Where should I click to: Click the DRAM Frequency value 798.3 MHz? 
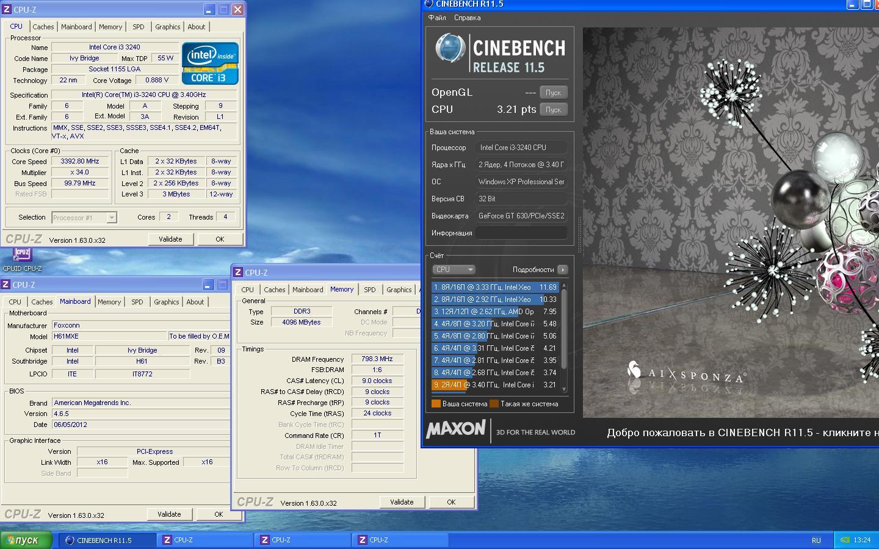[377, 359]
